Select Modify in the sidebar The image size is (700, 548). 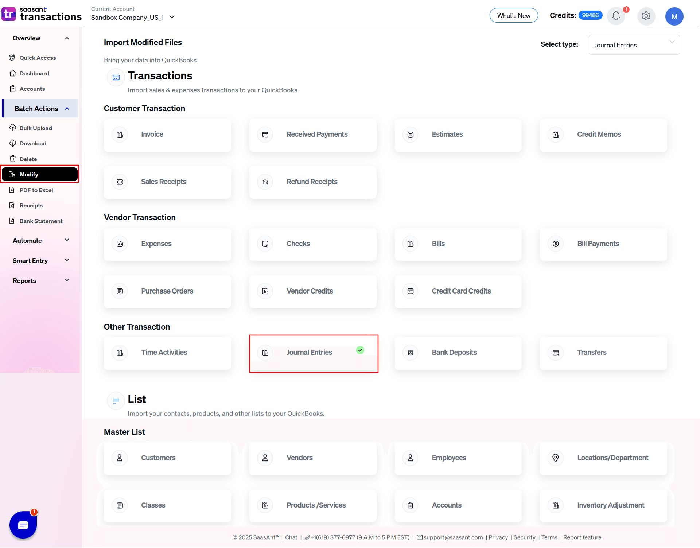40,174
